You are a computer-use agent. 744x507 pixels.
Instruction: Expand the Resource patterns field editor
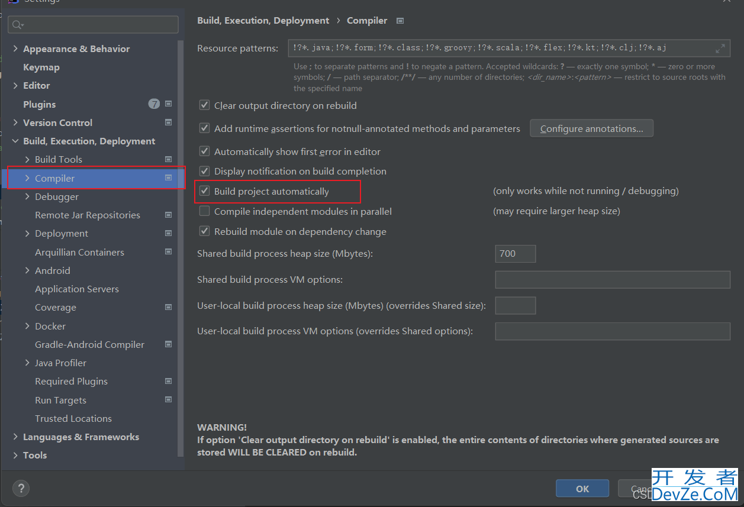click(x=720, y=49)
